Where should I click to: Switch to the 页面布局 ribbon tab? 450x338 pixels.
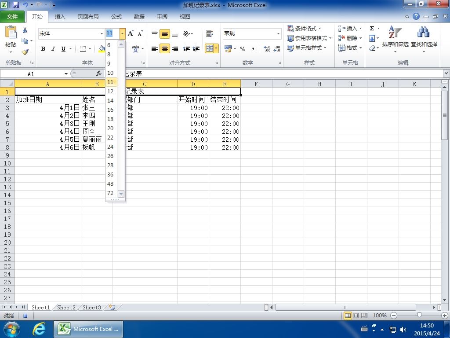(x=88, y=17)
